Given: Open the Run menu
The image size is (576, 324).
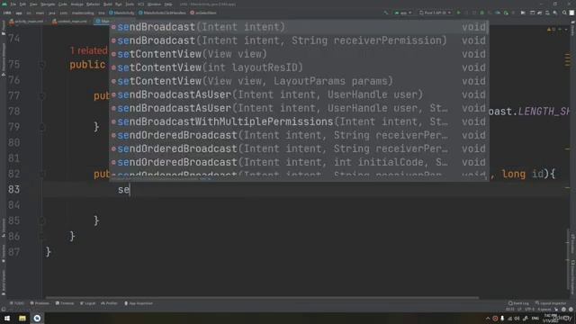Looking at the screenshot, I should tap(119, 4).
